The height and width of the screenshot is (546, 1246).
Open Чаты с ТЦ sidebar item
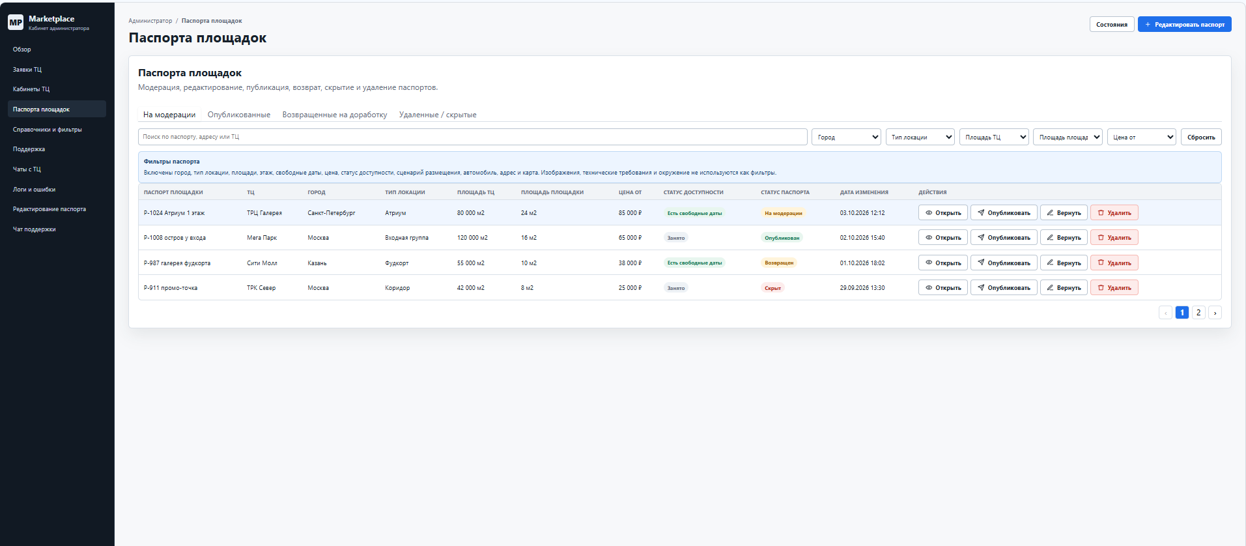pyautogui.click(x=57, y=169)
